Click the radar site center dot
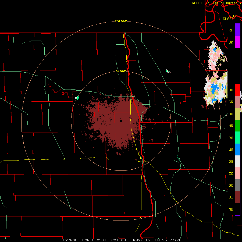Image resolution: width=242 pixels, height=242 pixels. tap(121, 121)
